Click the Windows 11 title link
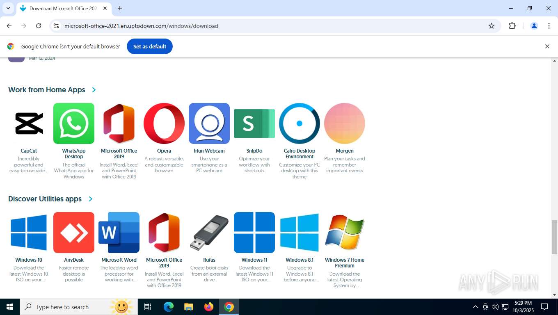This screenshot has height=315, width=558. click(254, 260)
